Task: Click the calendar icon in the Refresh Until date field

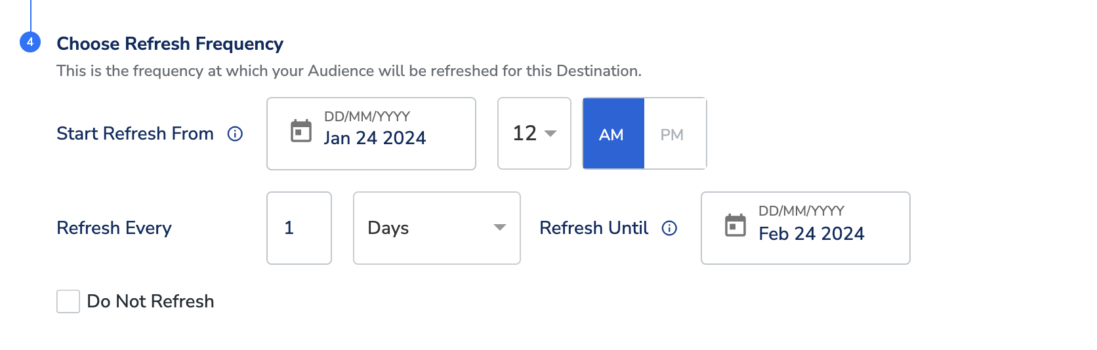Action: coord(735,225)
